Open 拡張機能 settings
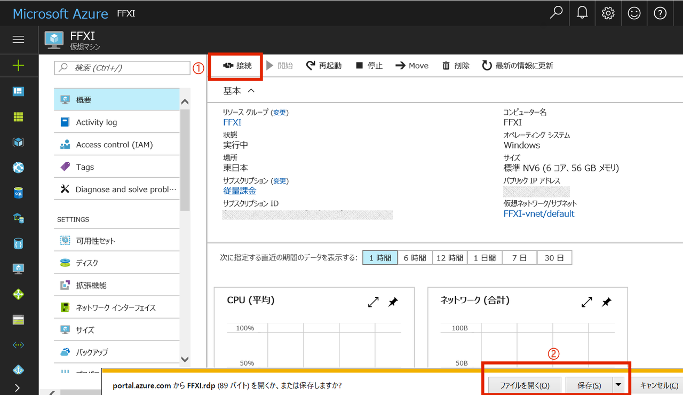Viewport: 683px width, 395px height. click(117, 286)
